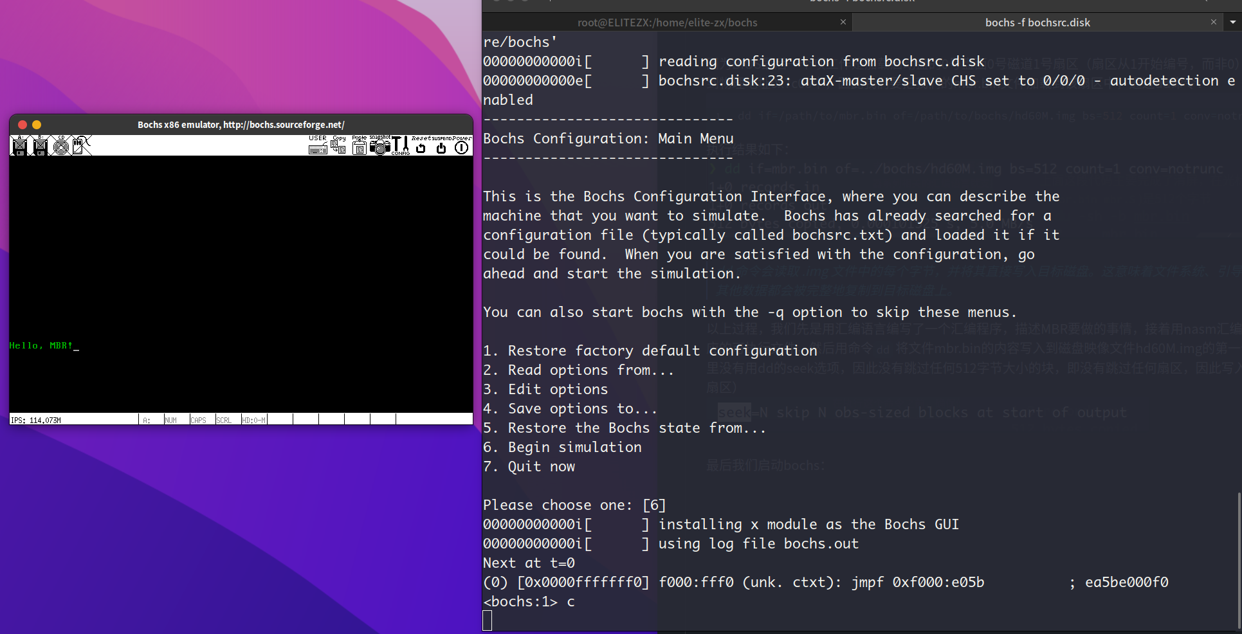The width and height of the screenshot is (1242, 634).
Task: Click the USER keyboard shortcut icon
Action: (x=318, y=145)
